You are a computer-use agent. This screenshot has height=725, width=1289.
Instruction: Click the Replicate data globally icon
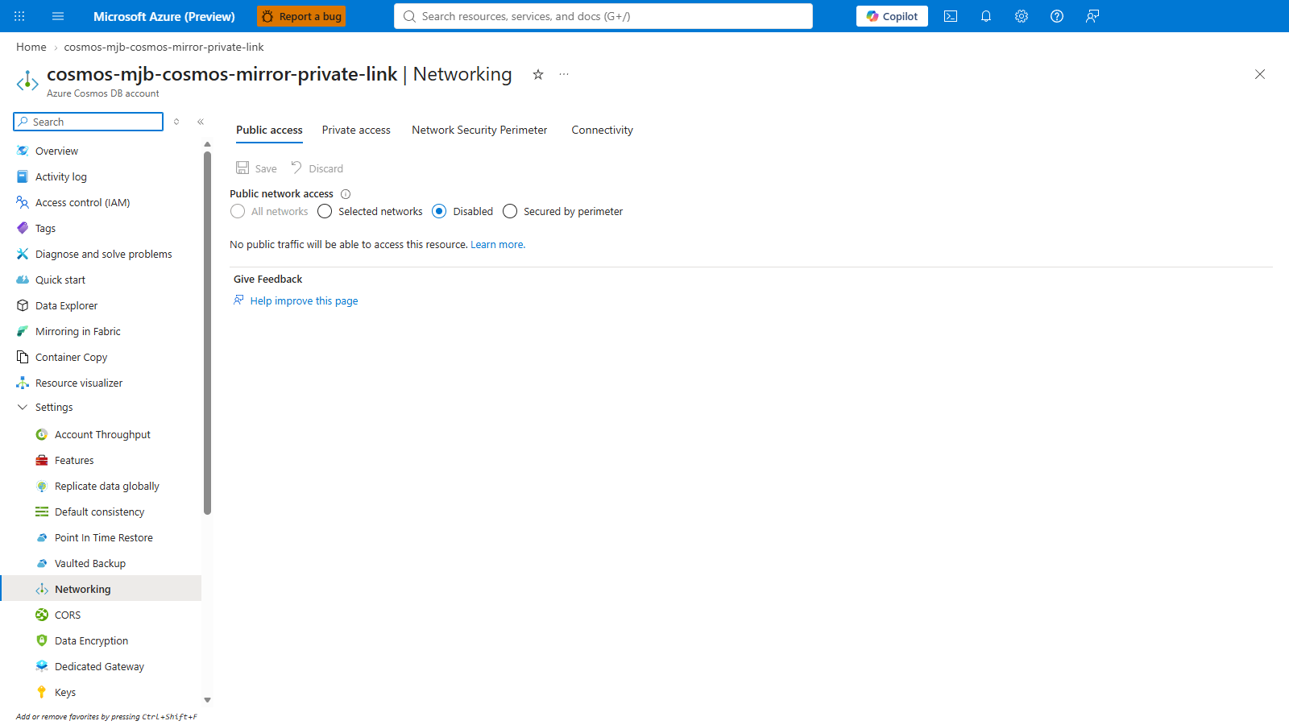[42, 486]
